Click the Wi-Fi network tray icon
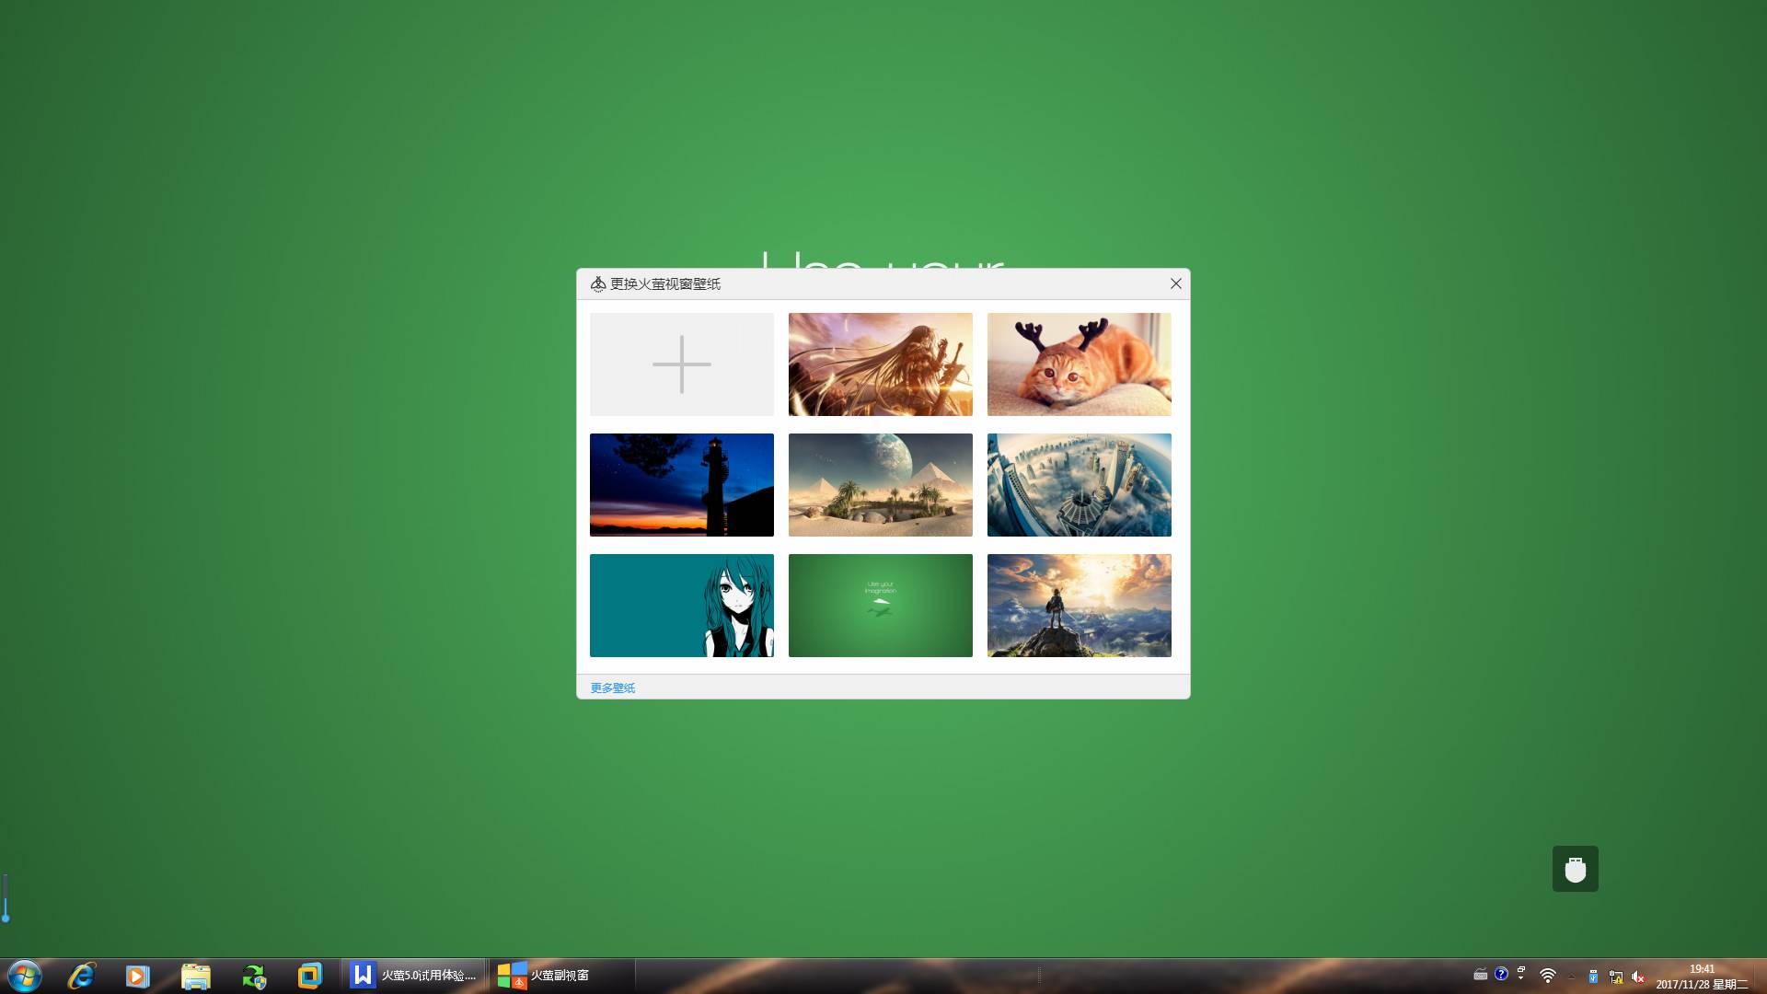The height and width of the screenshot is (994, 1767). (x=1548, y=977)
